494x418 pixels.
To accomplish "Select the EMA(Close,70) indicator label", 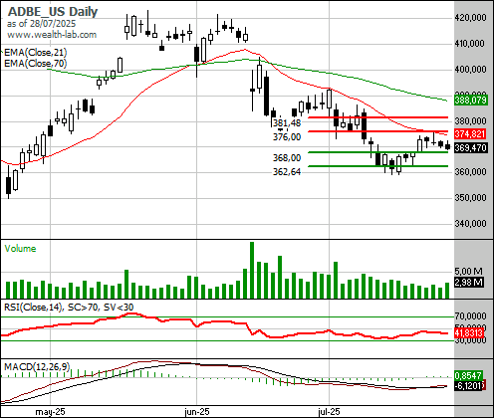I will coord(35,63).
